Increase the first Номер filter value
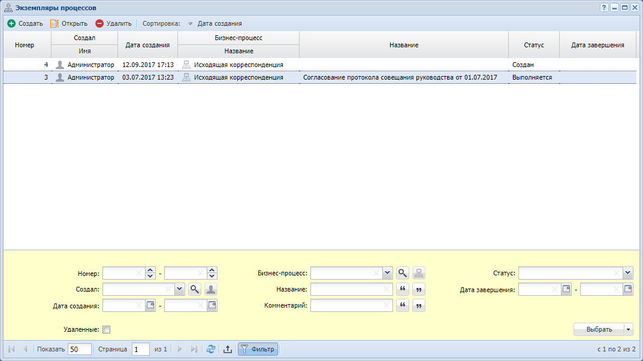Viewport: 643px width, 361px height. [x=150, y=271]
